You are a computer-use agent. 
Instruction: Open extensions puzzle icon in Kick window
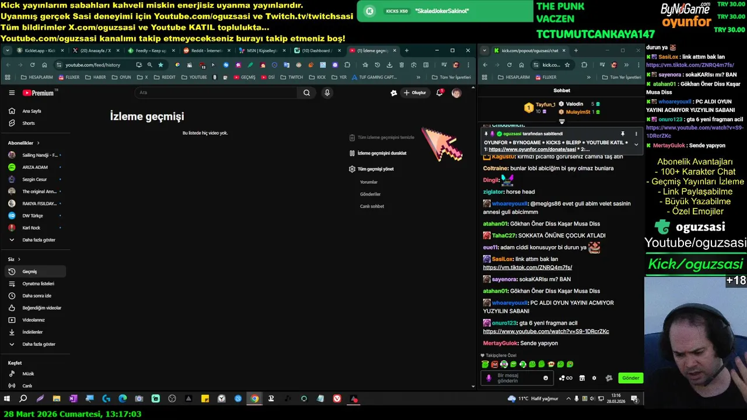tap(584, 65)
